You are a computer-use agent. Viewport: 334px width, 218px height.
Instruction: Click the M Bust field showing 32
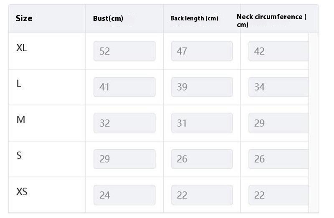click(x=124, y=123)
